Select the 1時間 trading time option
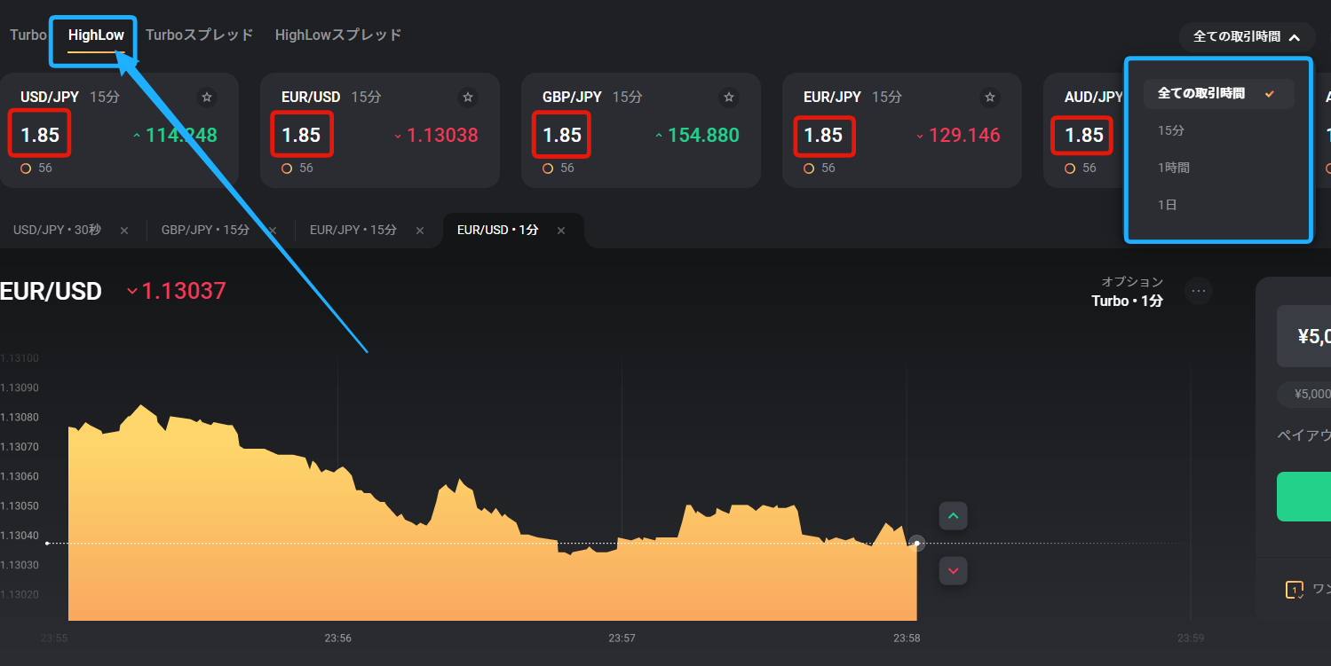1331x666 pixels. pyautogui.click(x=1174, y=168)
